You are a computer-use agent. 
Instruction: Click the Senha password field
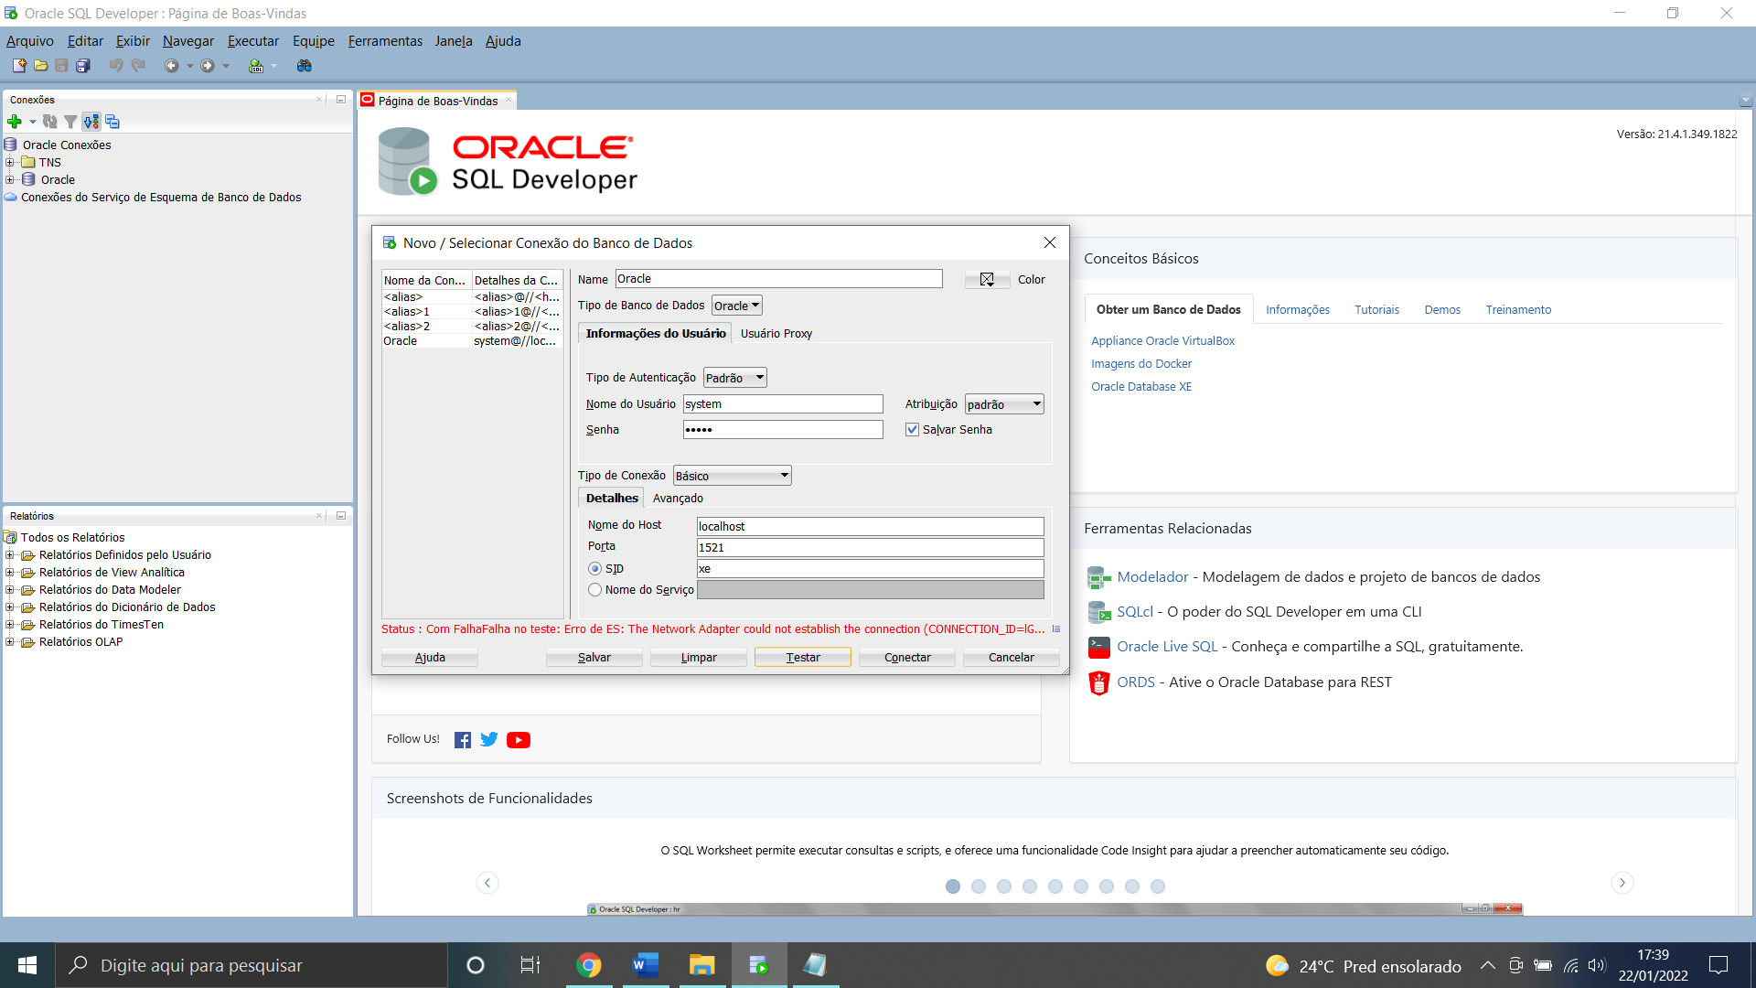(x=783, y=430)
